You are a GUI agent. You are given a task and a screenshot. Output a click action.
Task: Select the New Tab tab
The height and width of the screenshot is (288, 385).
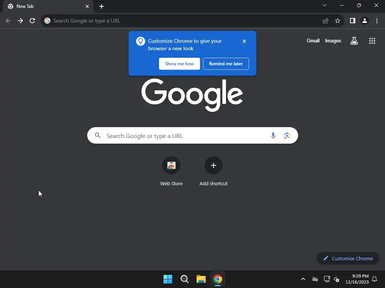point(48,6)
